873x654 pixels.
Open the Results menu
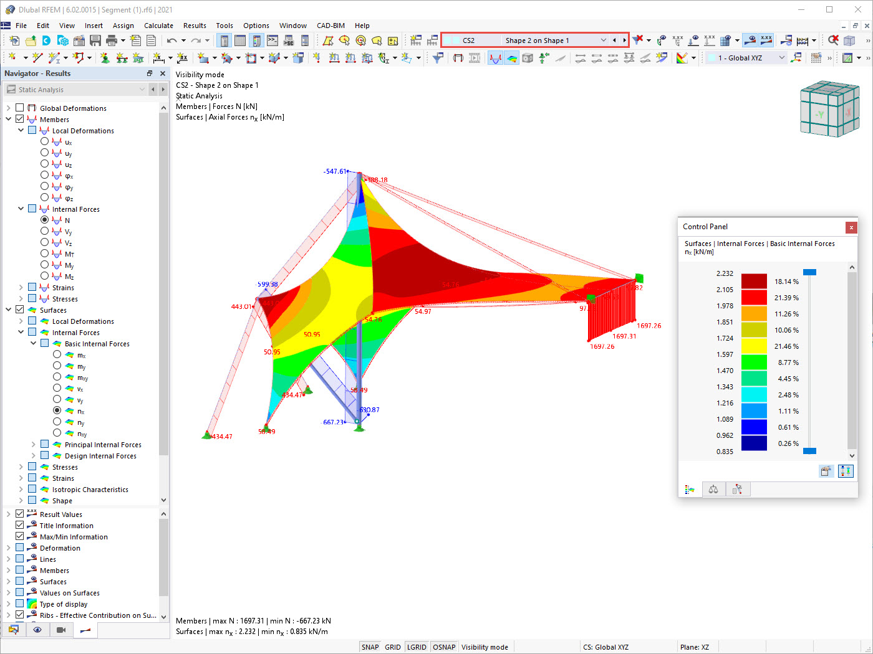pyautogui.click(x=195, y=26)
